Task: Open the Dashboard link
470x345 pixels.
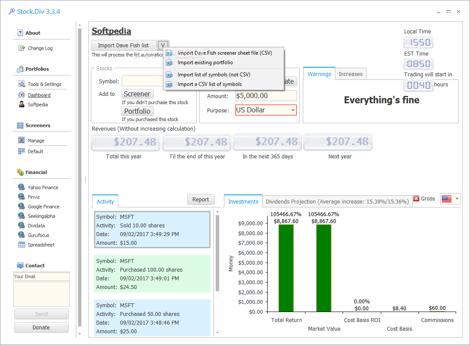Action: click(x=39, y=95)
